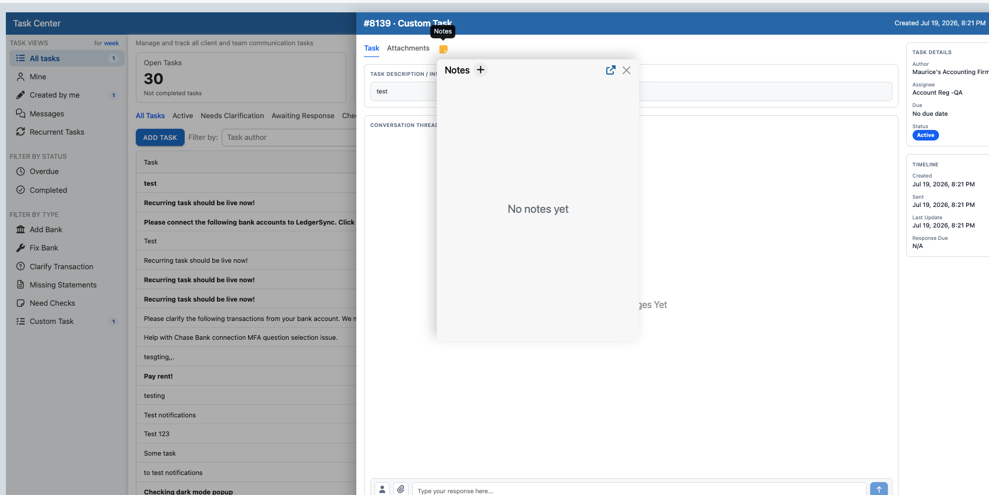
Task: Select the All Tasks filter tab
Action: (150, 116)
